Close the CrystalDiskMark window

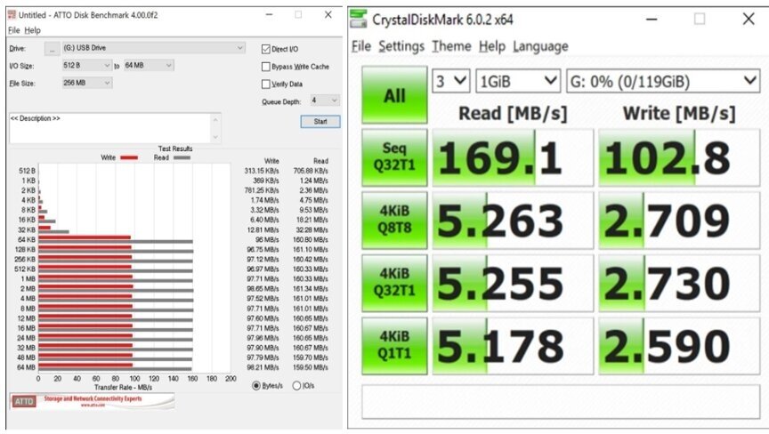pos(749,19)
